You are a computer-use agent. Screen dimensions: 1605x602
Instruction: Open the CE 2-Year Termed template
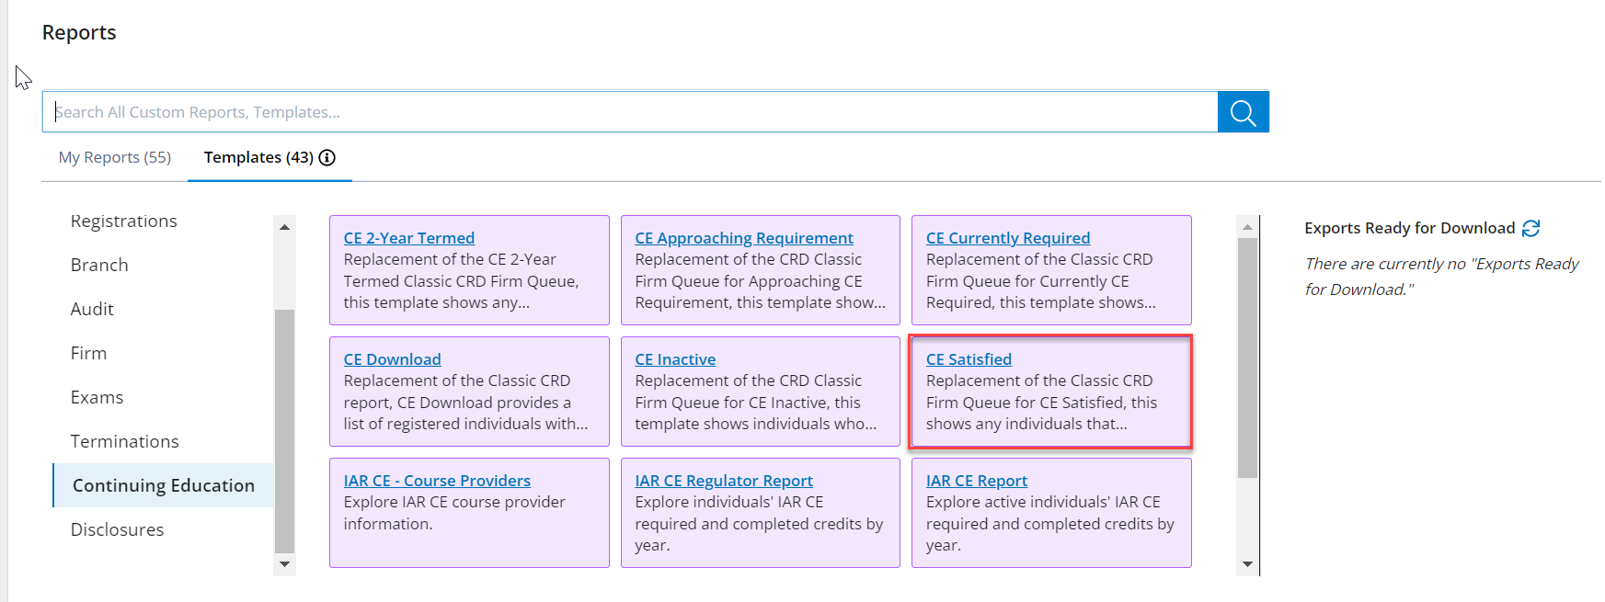pos(409,238)
